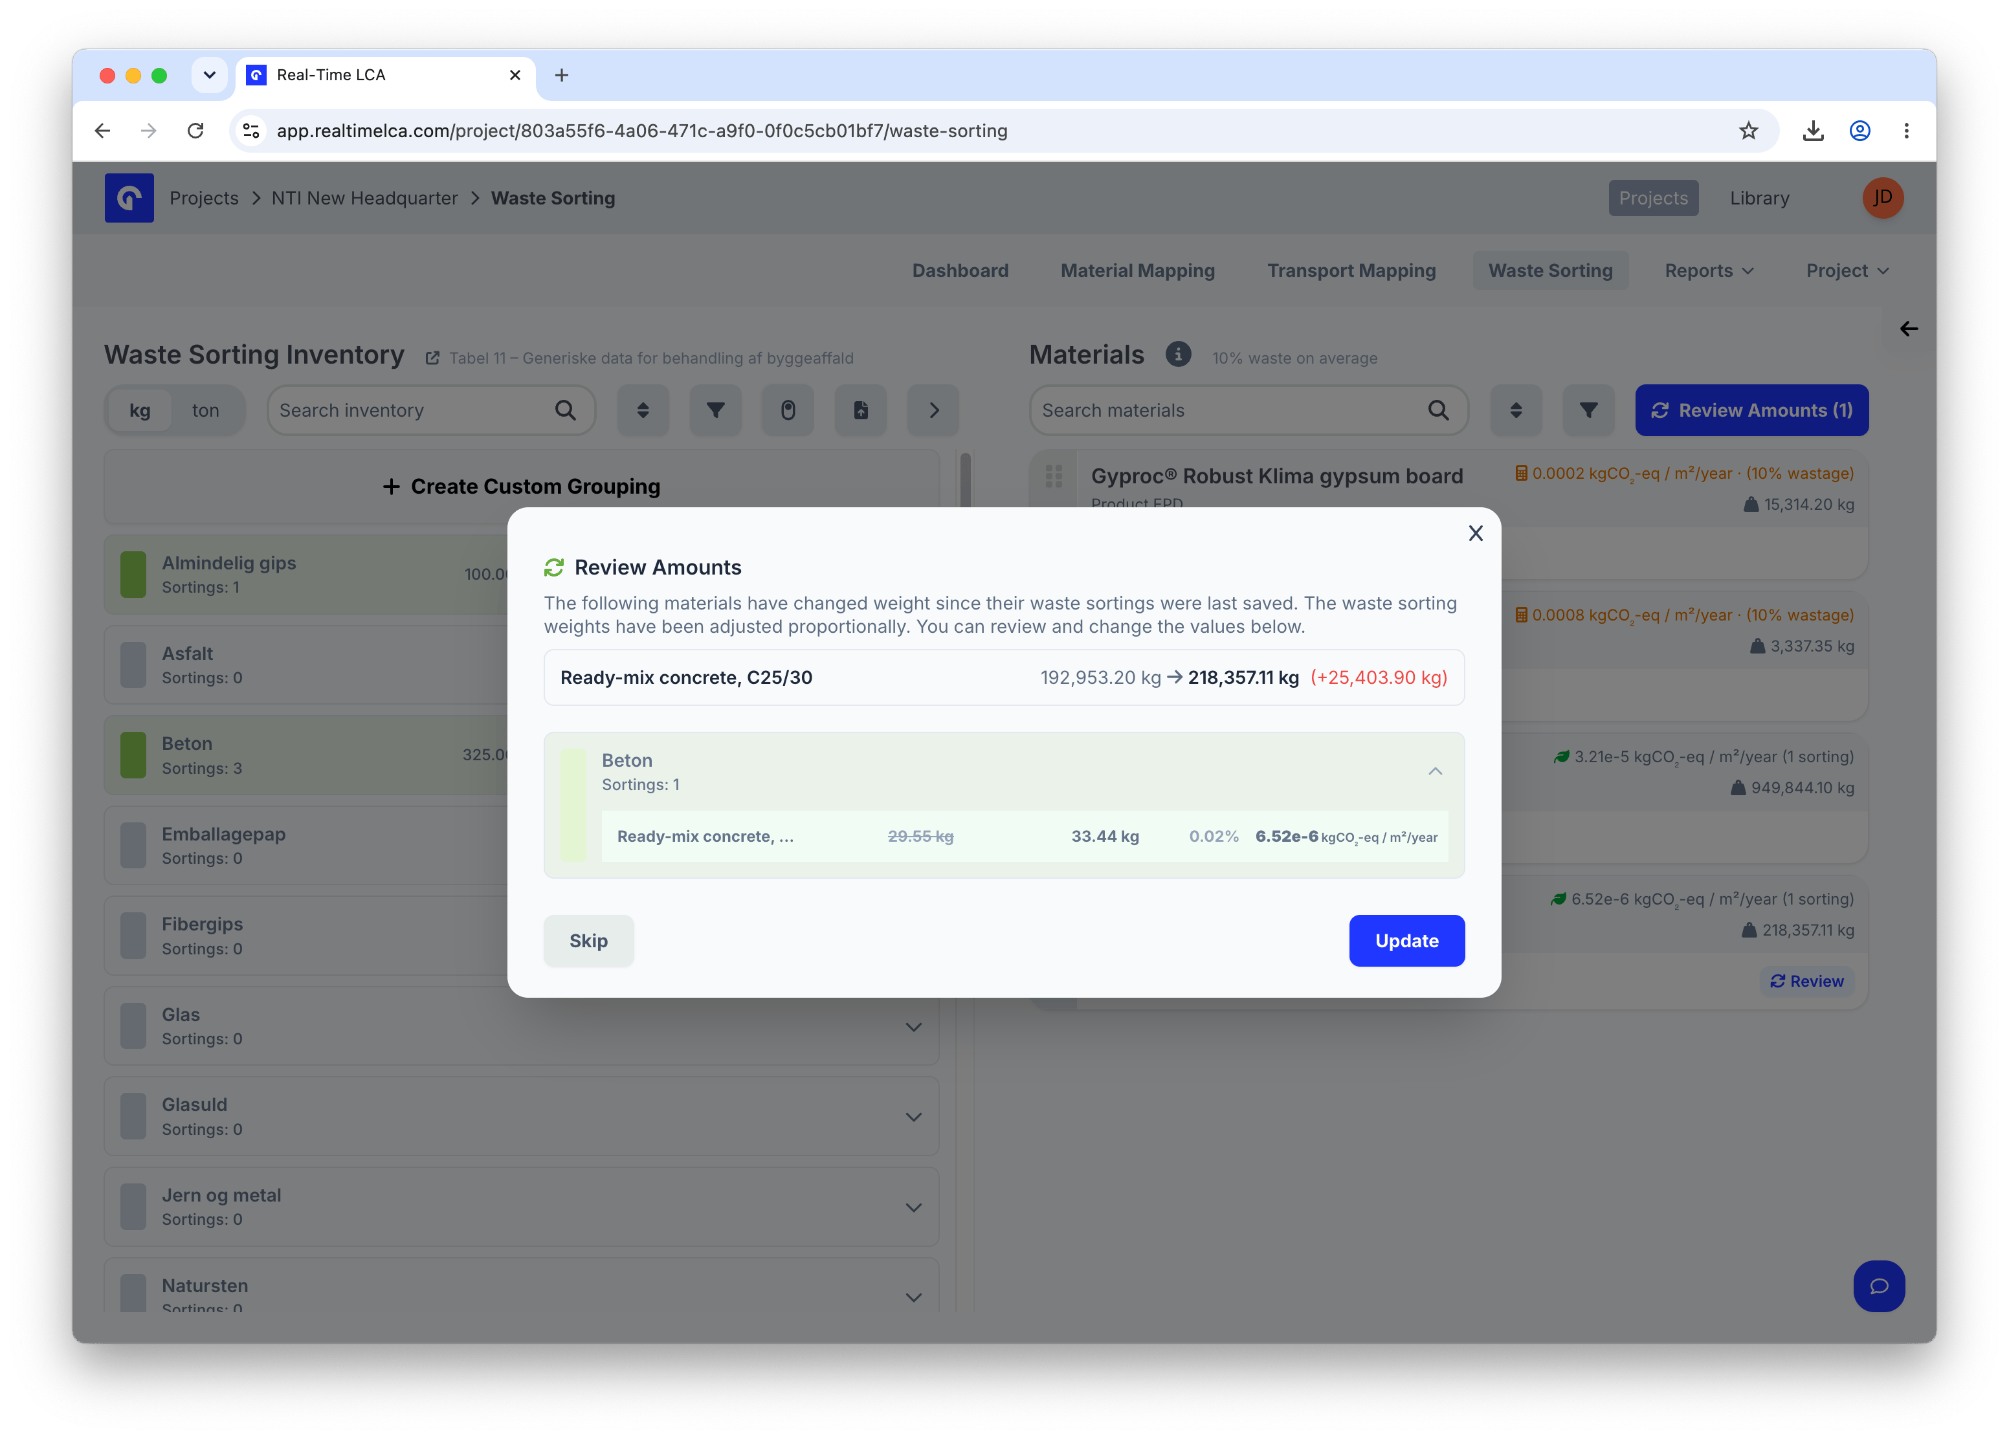Click the Ready-mix concrete, C25/30 material row
2009x1439 pixels.
coord(1004,677)
